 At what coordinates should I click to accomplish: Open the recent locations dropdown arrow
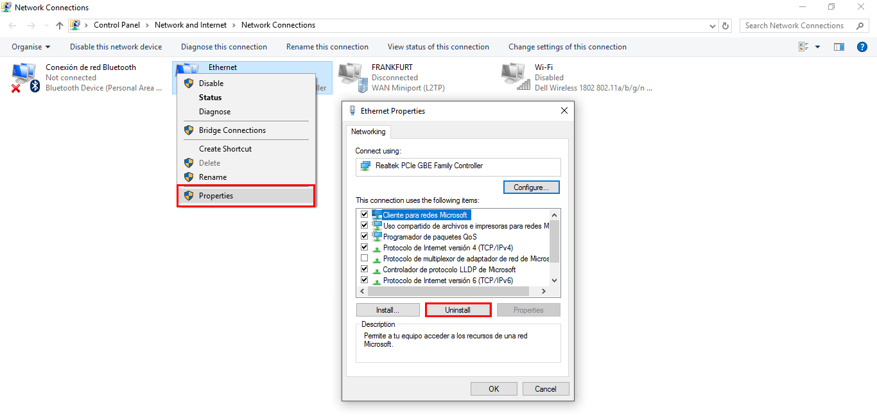[x=46, y=26]
